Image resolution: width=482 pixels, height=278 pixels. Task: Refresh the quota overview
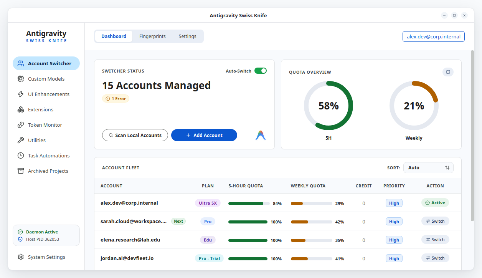point(448,72)
